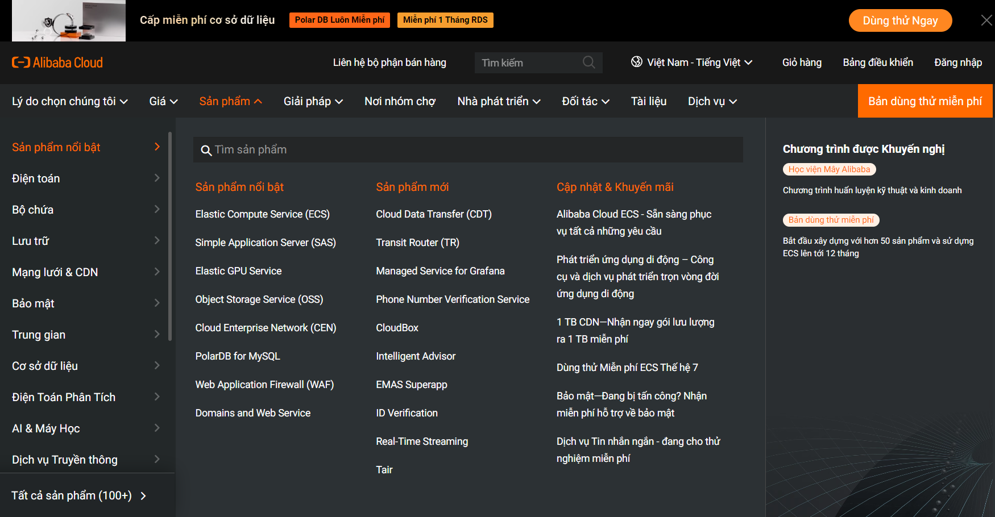Click the category sidebar scrollbar
The image size is (995, 517).
click(x=170, y=236)
